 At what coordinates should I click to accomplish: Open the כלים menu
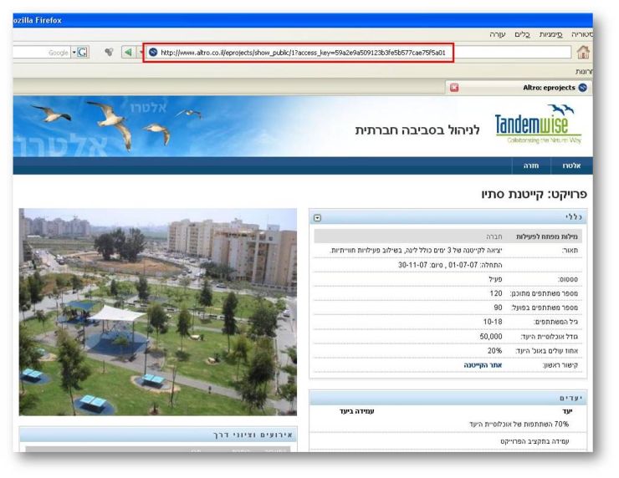[522, 34]
